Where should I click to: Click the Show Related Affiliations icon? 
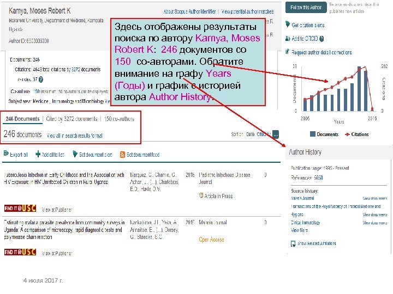(293, 243)
